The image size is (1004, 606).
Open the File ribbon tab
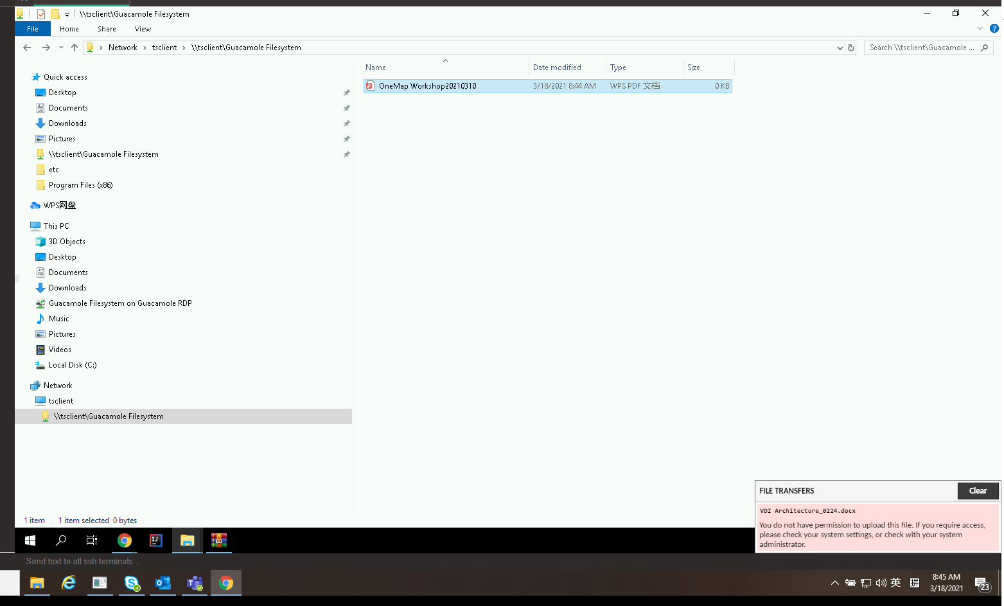click(33, 29)
